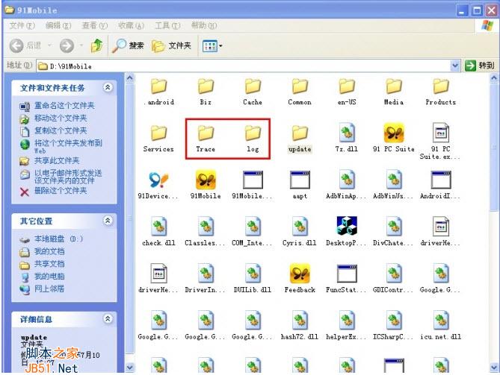This screenshot has width=500, height=375.
Task: Select the aapt executable file
Action: 300,185
